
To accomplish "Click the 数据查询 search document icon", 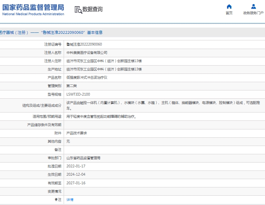I will [78, 10].
